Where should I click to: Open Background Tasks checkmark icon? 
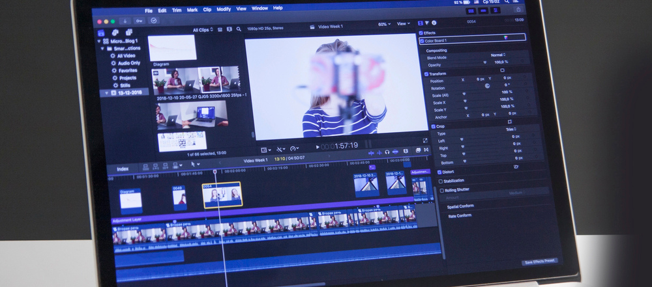[153, 21]
